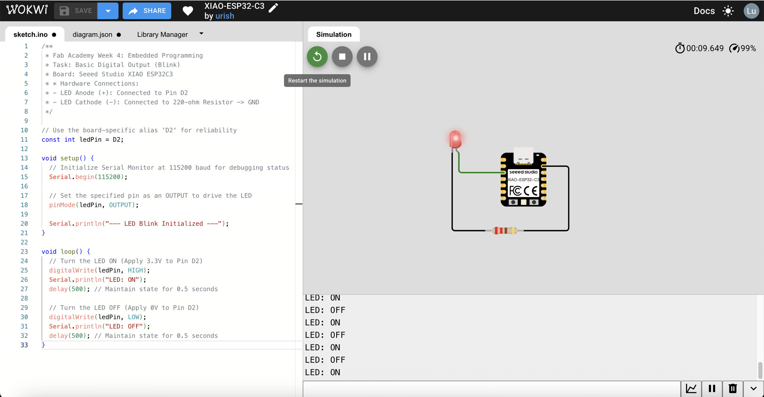Click the serial monitor input field
The width and height of the screenshot is (764, 397).
click(x=492, y=389)
